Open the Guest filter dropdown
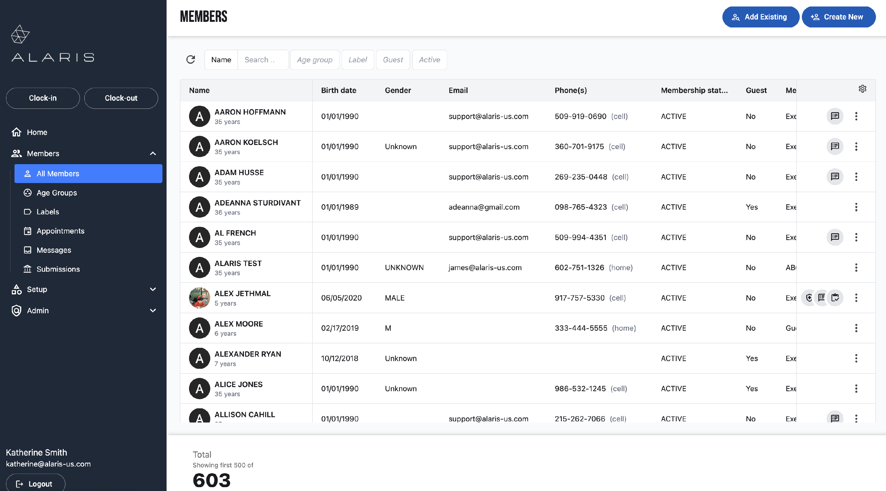Viewport: 886px width, 491px height. click(x=393, y=59)
